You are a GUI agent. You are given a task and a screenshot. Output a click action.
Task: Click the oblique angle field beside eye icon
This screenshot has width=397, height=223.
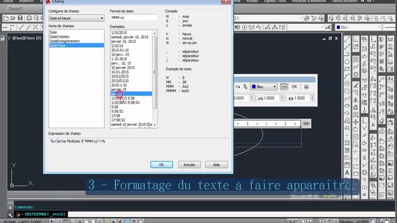[x=302, y=98]
